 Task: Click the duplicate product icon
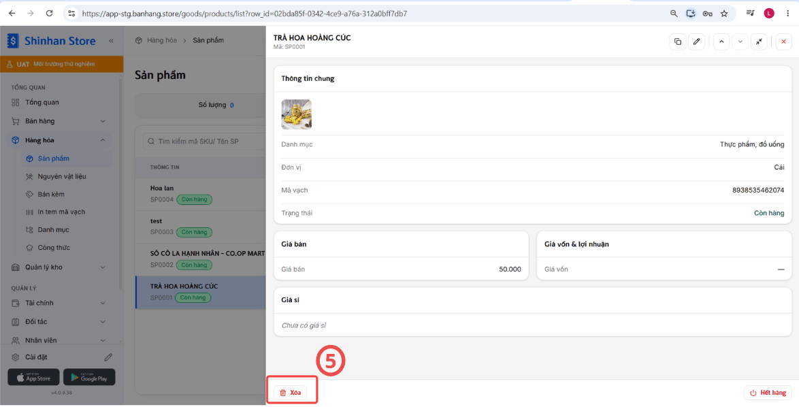[x=678, y=42]
